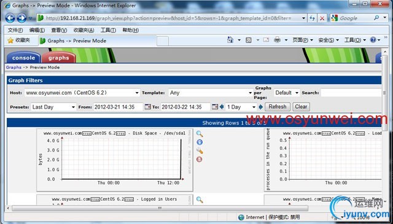Open the 工具(T) menu
Image resolution: width=393 pixels, height=224 pixels.
pos(108,30)
